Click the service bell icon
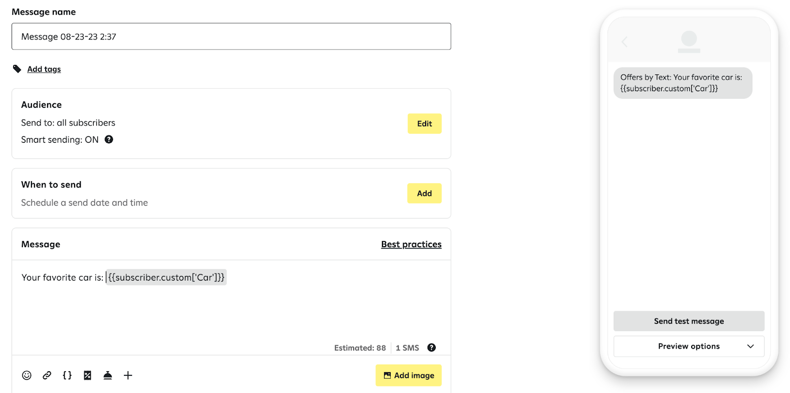This screenshot has height=393, width=790. coord(108,375)
